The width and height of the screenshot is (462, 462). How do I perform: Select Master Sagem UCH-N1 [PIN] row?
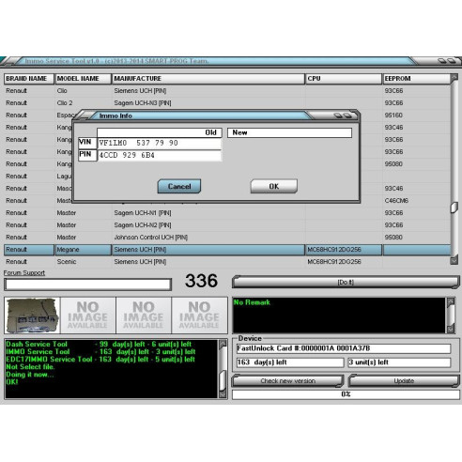pyautogui.click(x=227, y=213)
